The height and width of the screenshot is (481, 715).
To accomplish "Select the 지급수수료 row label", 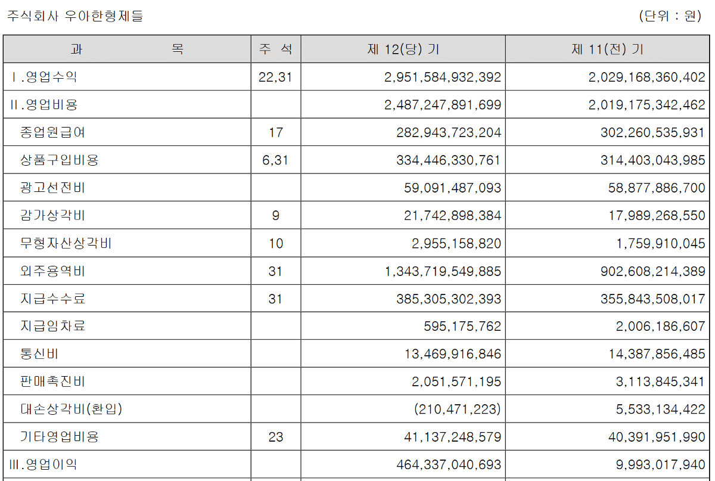I will 52,299.
